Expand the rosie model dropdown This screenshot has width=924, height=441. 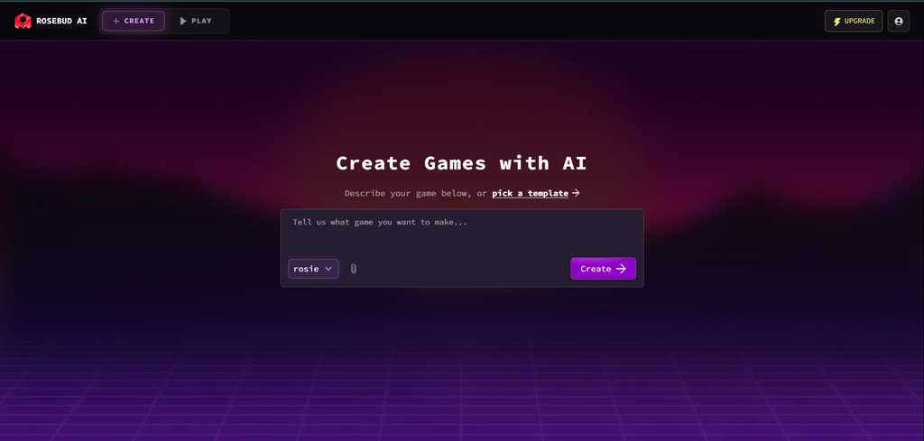313,269
